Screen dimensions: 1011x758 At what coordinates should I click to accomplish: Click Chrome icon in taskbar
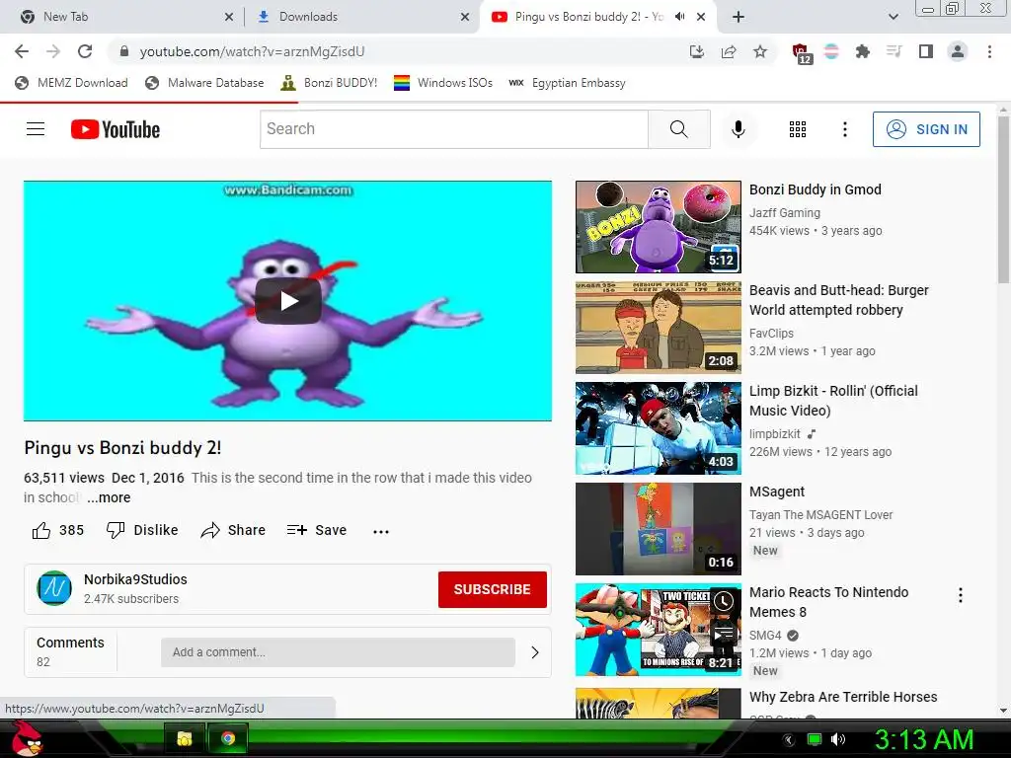pyautogui.click(x=227, y=738)
